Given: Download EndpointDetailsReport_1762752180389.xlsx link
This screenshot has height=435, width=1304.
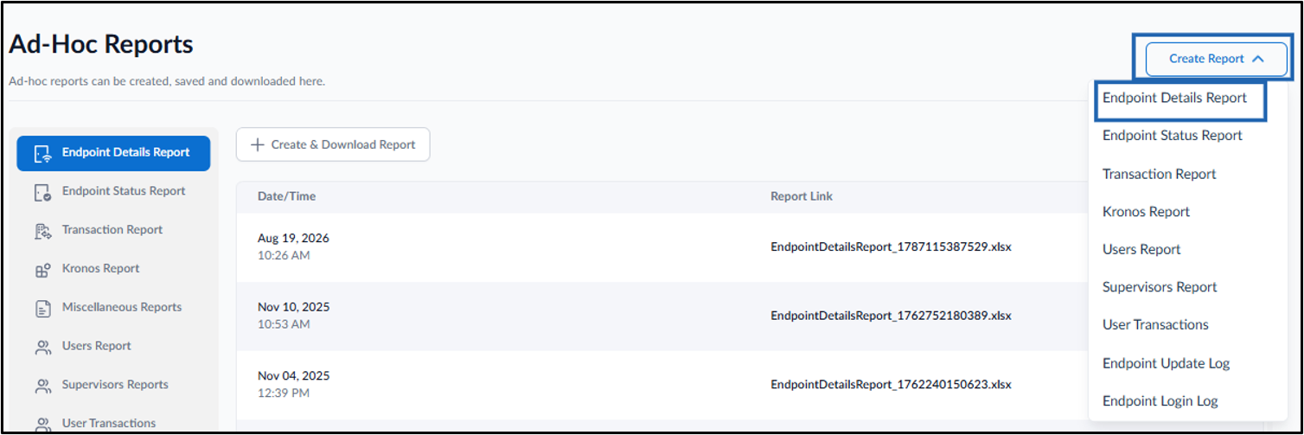Looking at the screenshot, I should tap(891, 316).
